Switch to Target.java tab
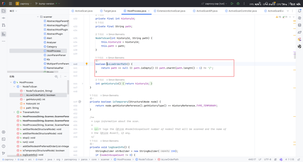Viewport: 303px width, 162px height. pos(108,11)
